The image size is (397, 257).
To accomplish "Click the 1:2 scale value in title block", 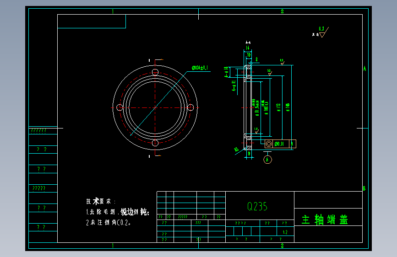I will point(285,232).
